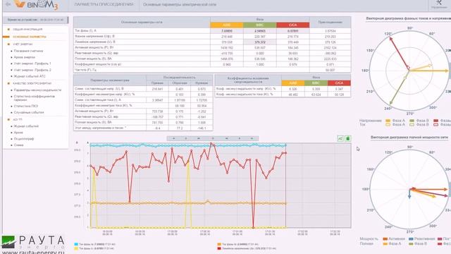Click the back arrow in the header
This screenshot has height=254, width=451.
click(x=8, y=4)
